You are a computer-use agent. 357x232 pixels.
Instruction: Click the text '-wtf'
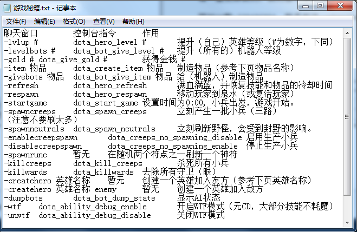[12, 207]
